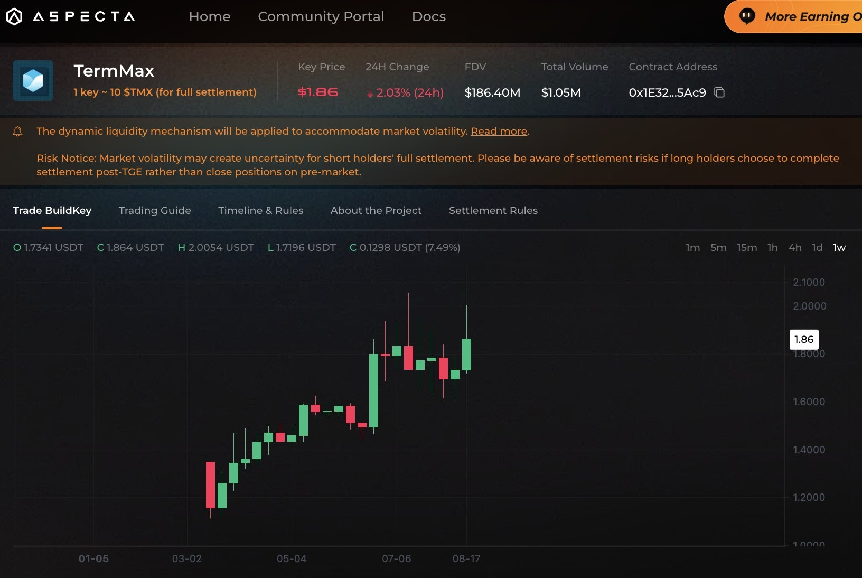Click the 24H Change column label
The width and height of the screenshot is (862, 578).
[x=397, y=67]
